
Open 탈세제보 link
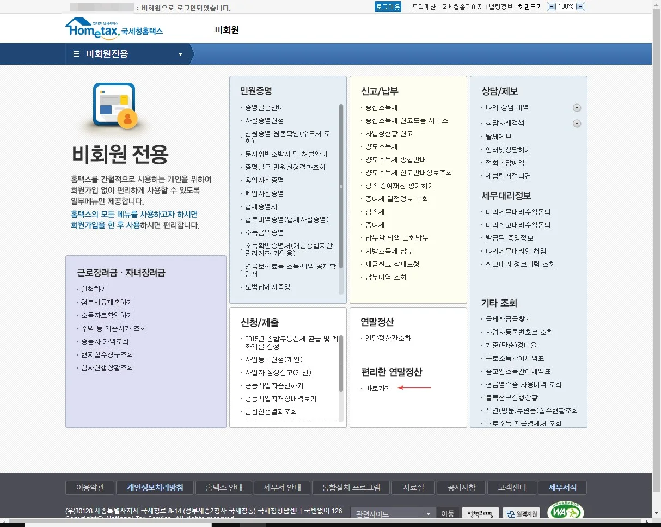click(498, 137)
